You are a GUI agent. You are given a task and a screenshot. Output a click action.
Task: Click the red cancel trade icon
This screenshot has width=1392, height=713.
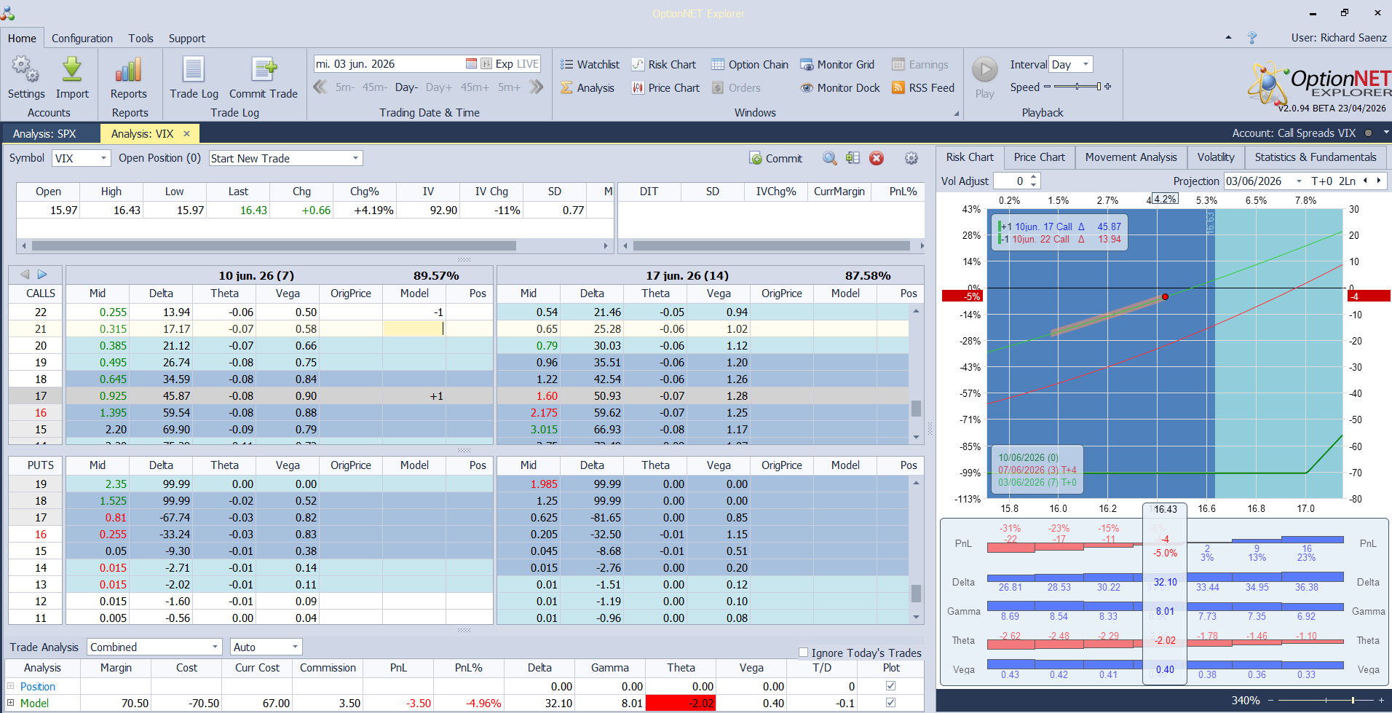coord(877,158)
